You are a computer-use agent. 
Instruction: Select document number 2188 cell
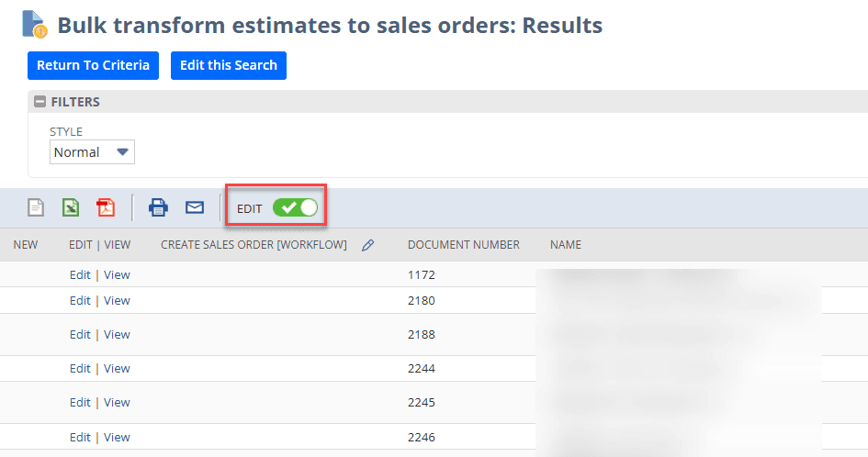point(422,335)
